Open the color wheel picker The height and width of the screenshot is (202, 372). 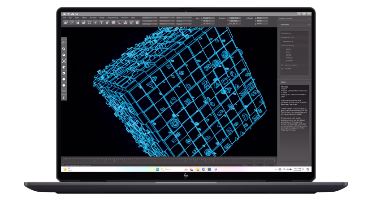coord(119,22)
